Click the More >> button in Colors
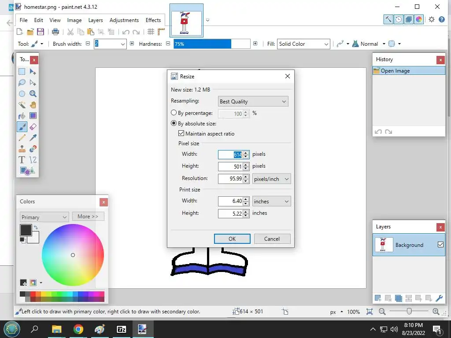 (88, 217)
